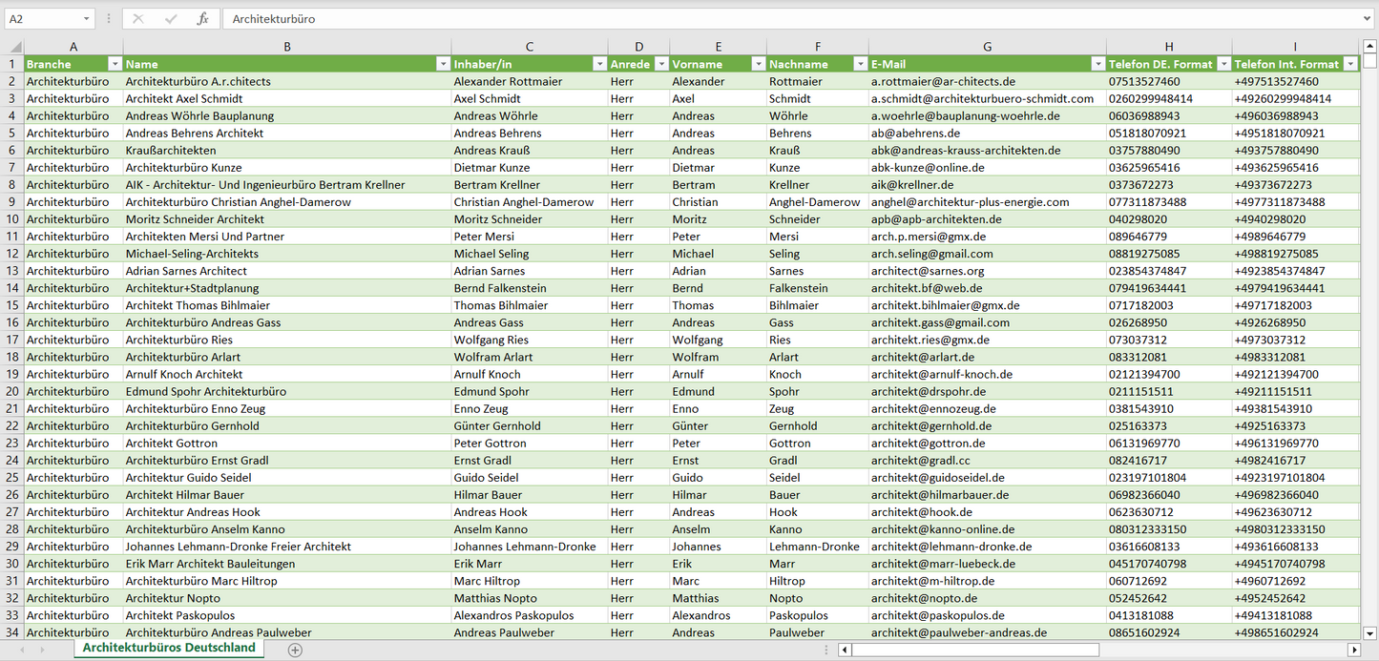
Task: Click the Cancel X icon in formula bar
Action: point(138,19)
